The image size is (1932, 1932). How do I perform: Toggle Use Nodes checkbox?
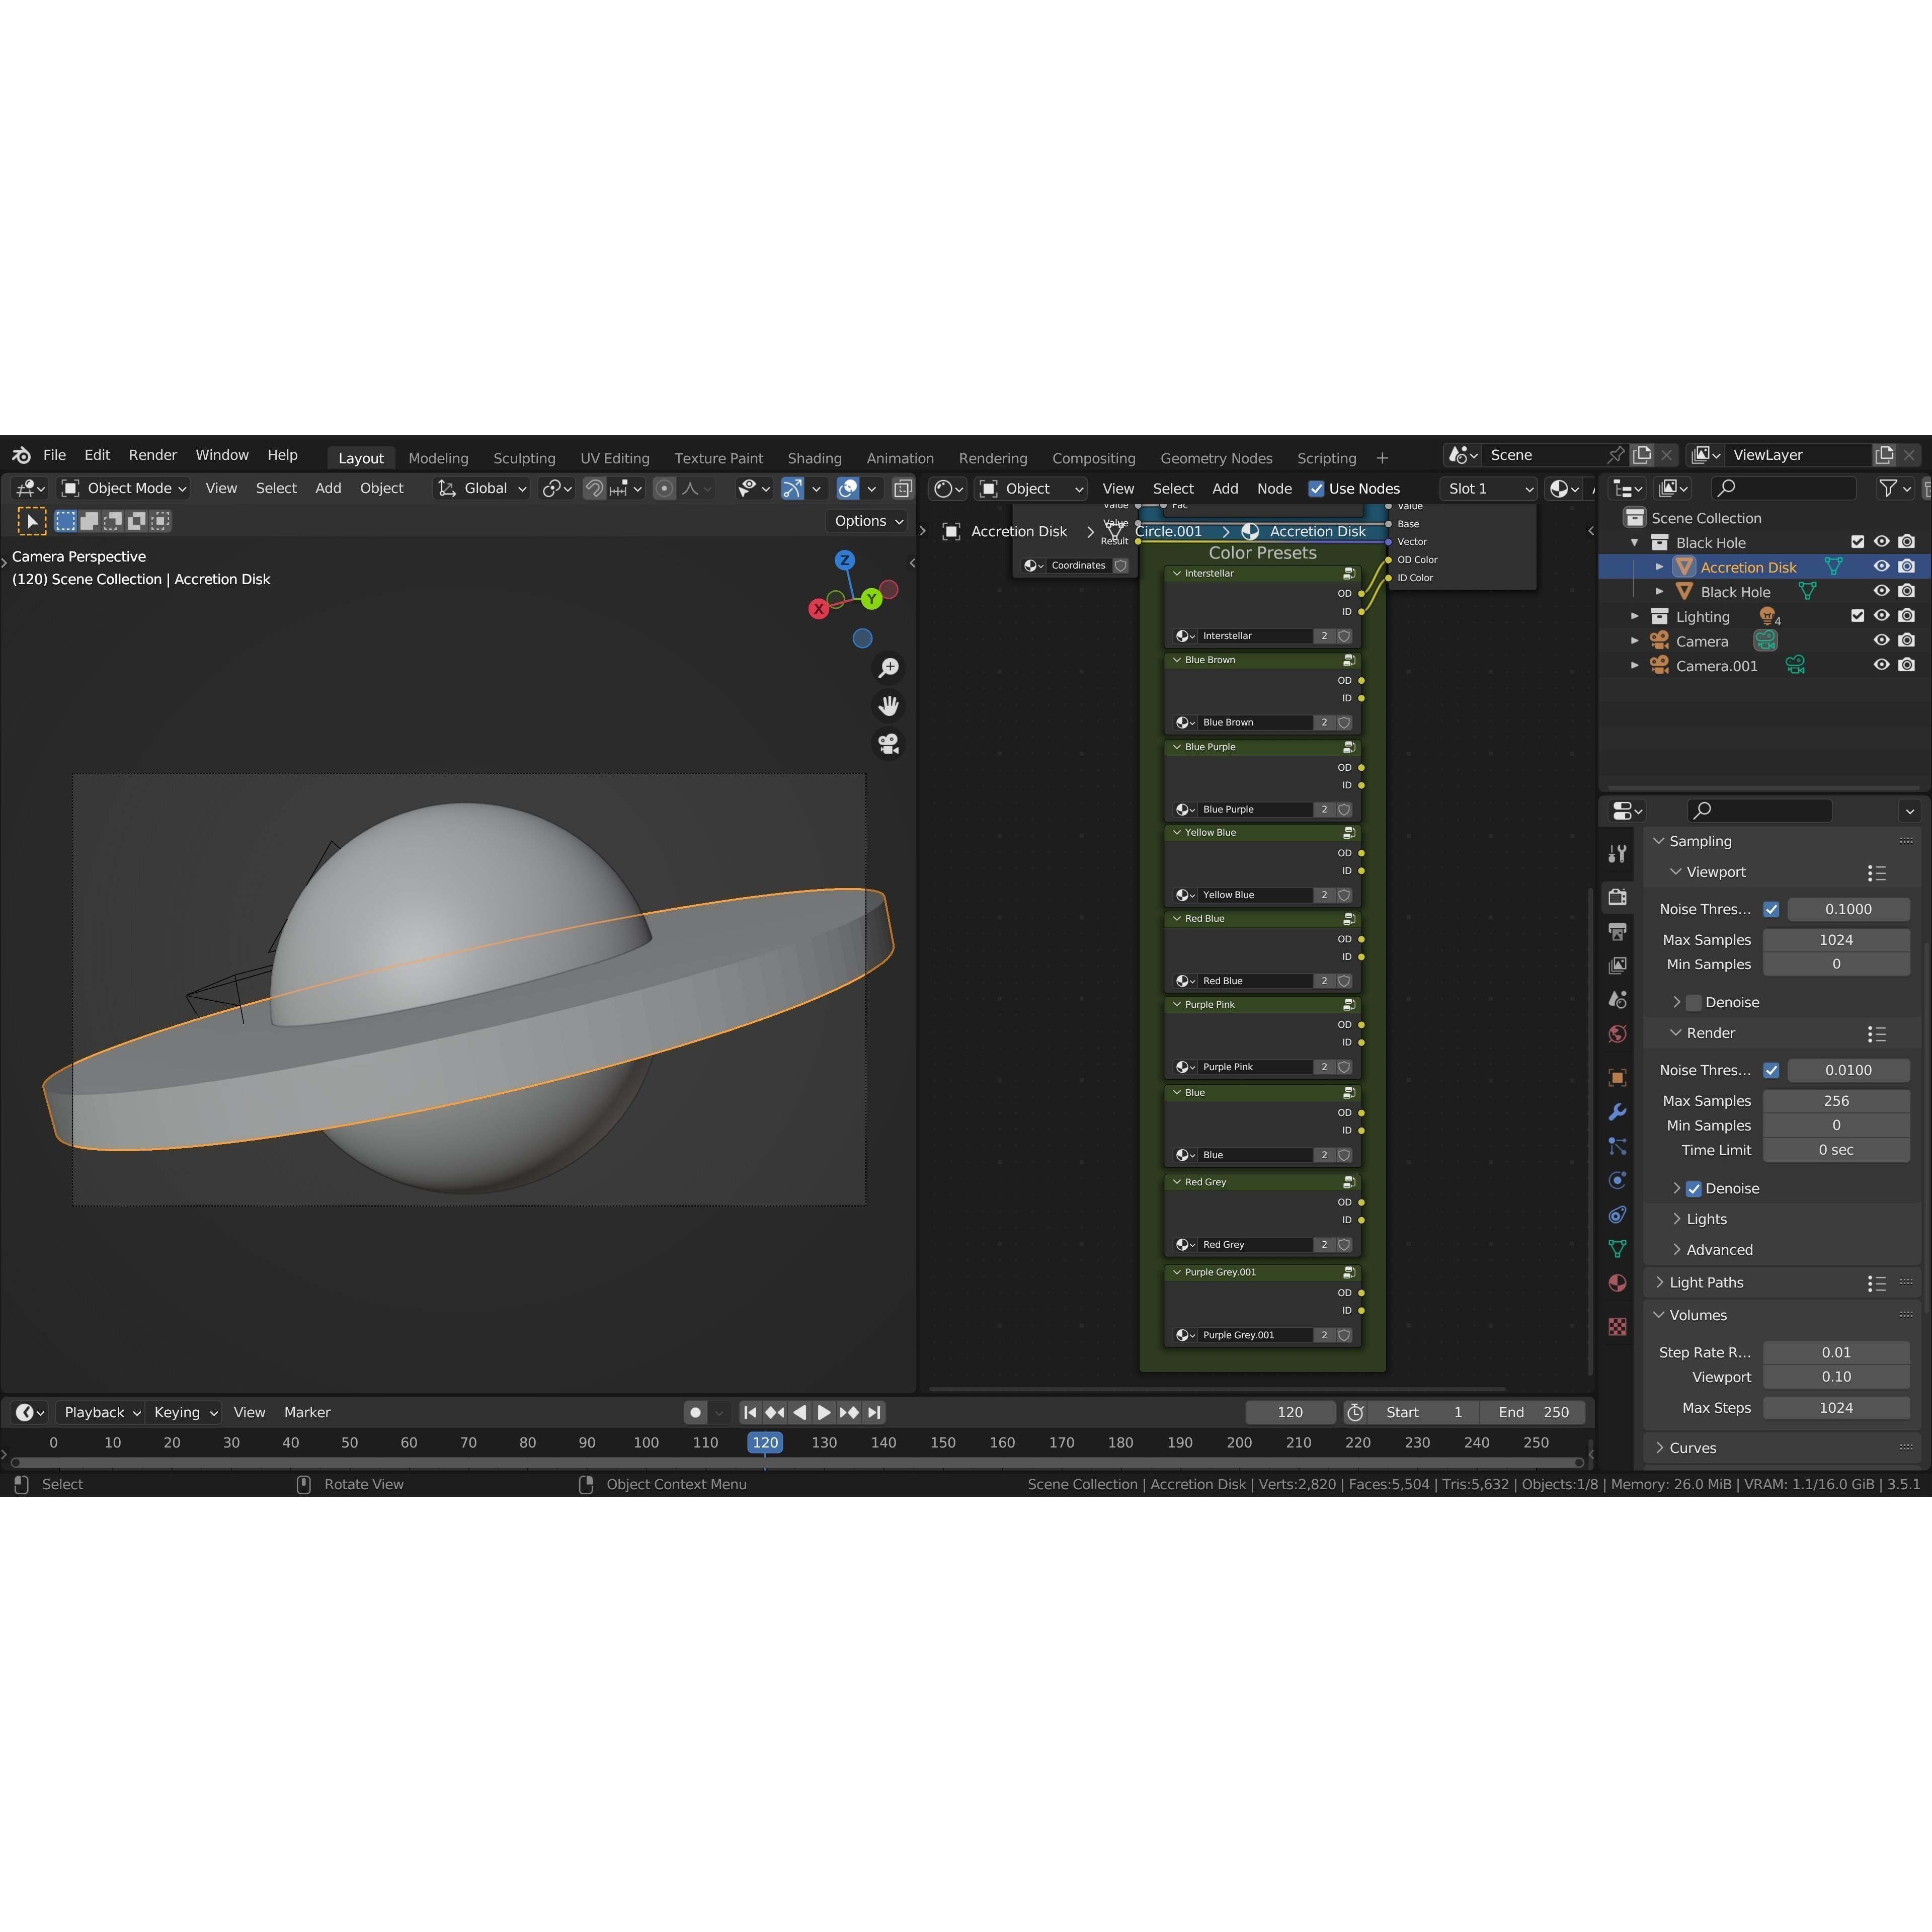pyautogui.click(x=1316, y=488)
